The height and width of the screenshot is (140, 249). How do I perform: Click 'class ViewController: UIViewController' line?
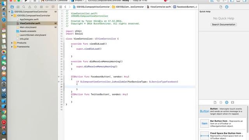pos(92,39)
